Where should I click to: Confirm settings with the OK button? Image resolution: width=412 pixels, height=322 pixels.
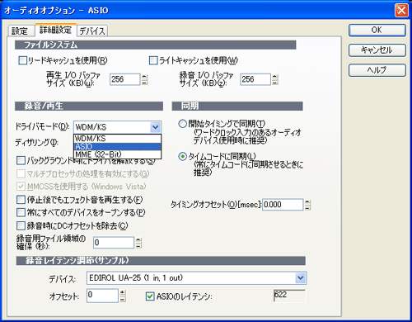[377, 30]
